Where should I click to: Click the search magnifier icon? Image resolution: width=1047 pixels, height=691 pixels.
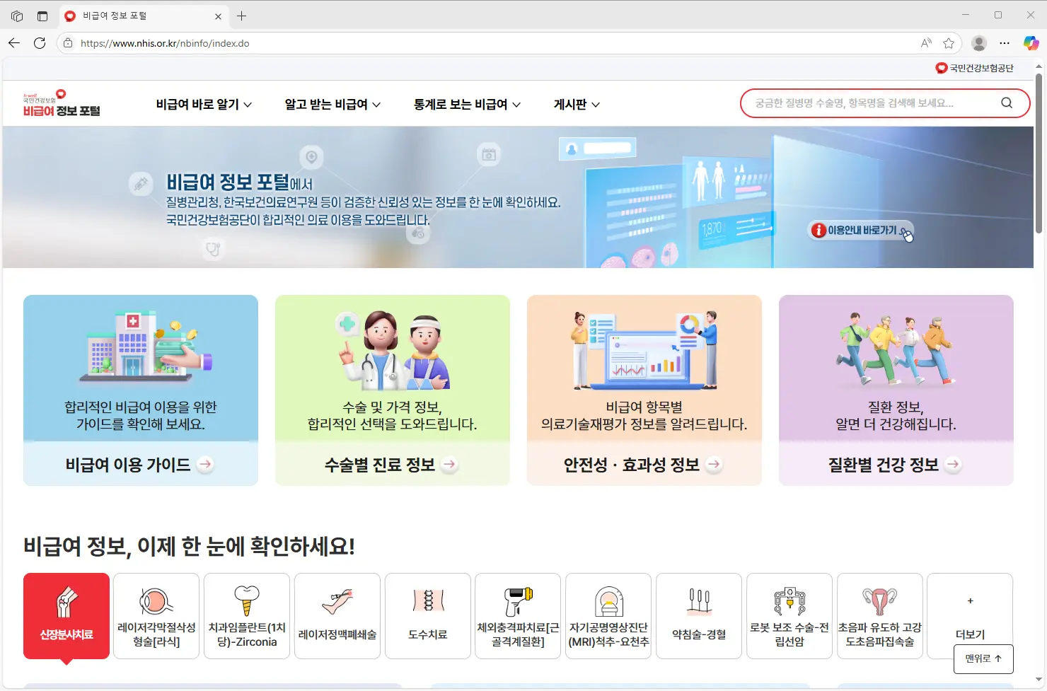[x=1007, y=103]
